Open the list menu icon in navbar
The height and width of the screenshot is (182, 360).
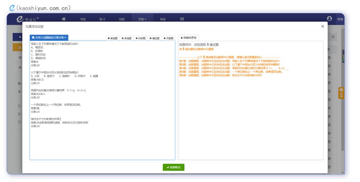click(182, 19)
